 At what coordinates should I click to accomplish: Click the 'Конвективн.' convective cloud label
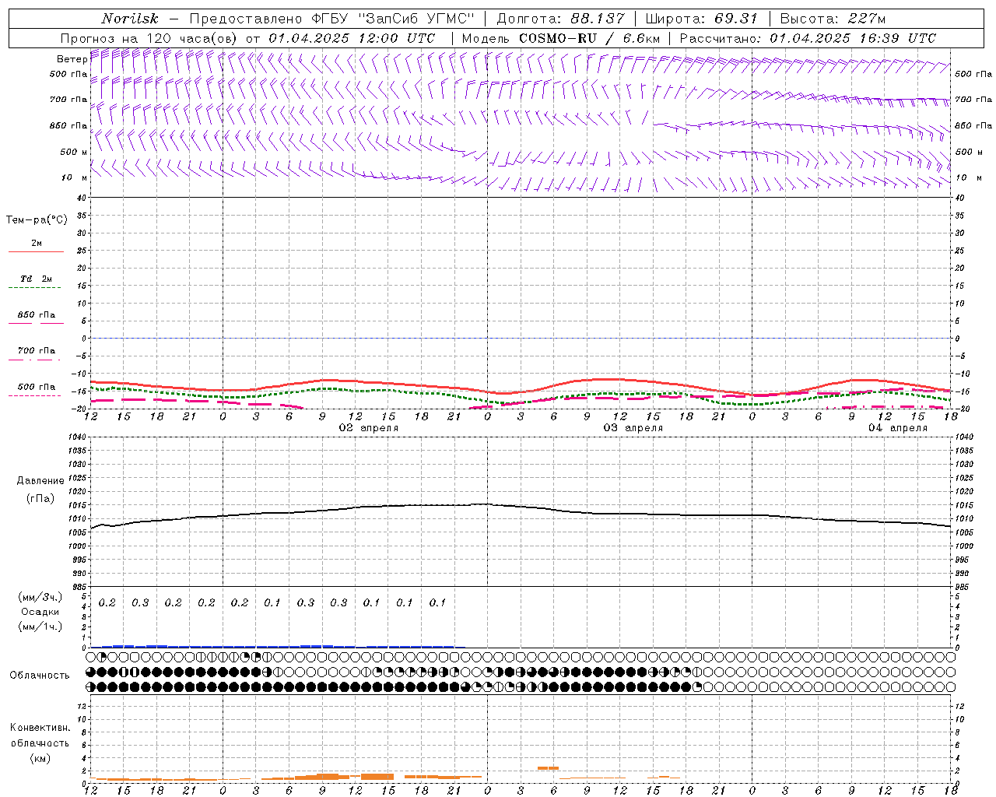click(40, 728)
